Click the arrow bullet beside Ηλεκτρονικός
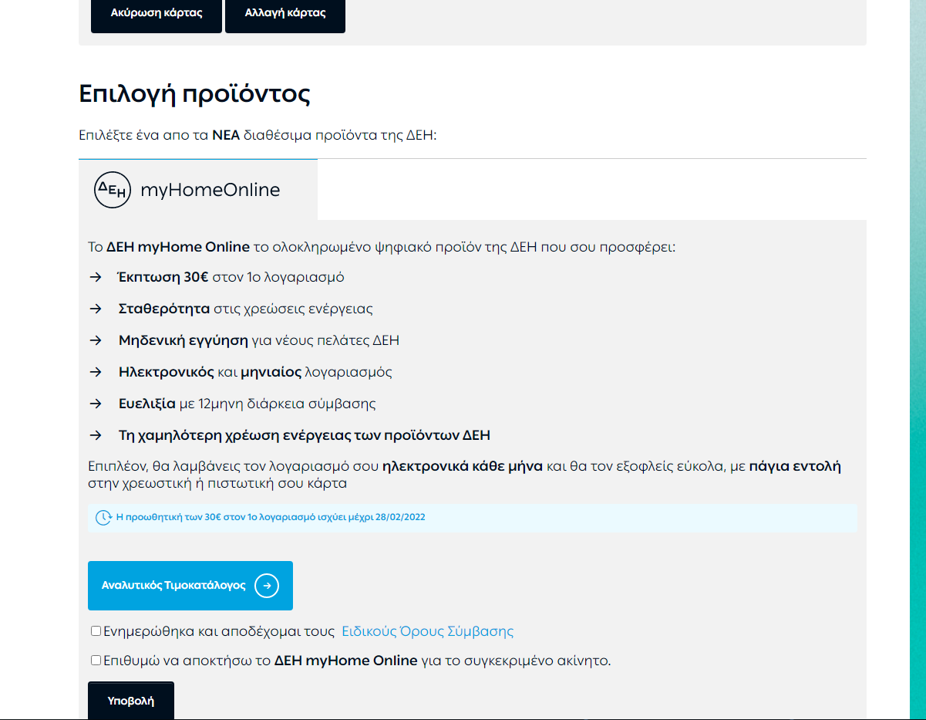The width and height of the screenshot is (926, 720). click(x=96, y=372)
